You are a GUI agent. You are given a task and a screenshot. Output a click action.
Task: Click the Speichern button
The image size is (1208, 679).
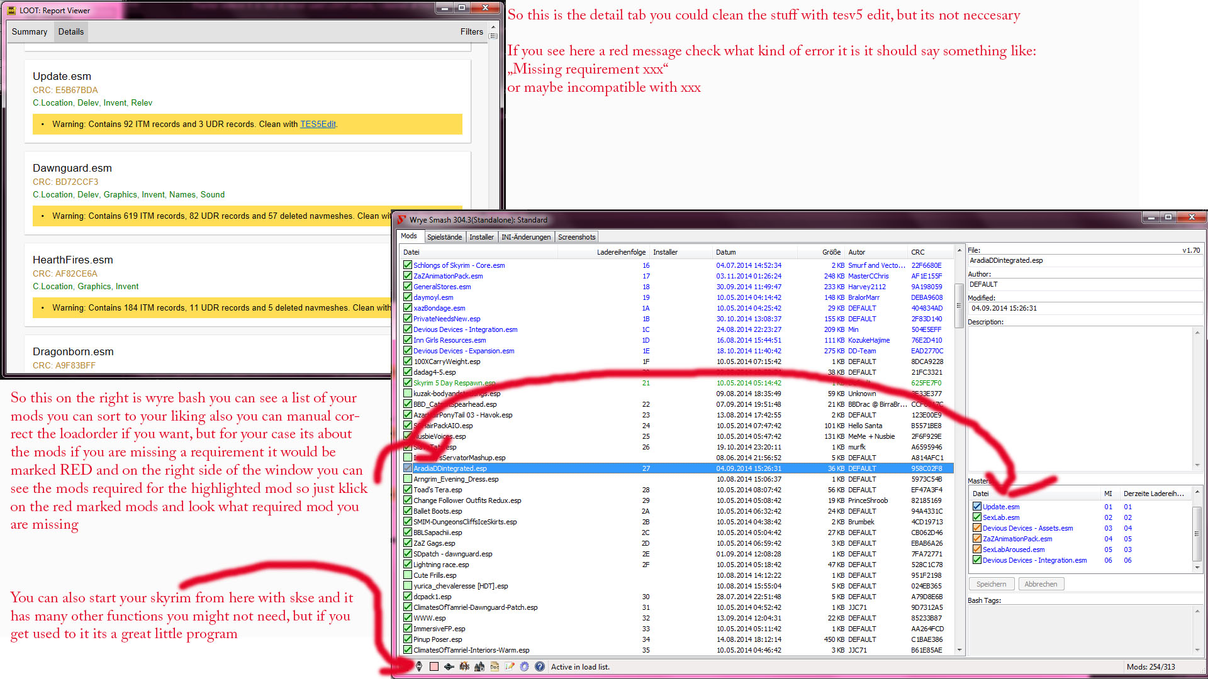click(x=992, y=584)
